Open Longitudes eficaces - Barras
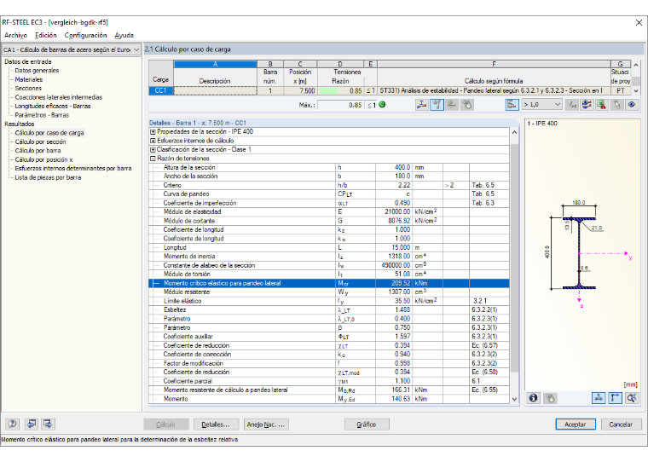Image resolution: width=648 pixels, height=462 pixels. (x=53, y=107)
